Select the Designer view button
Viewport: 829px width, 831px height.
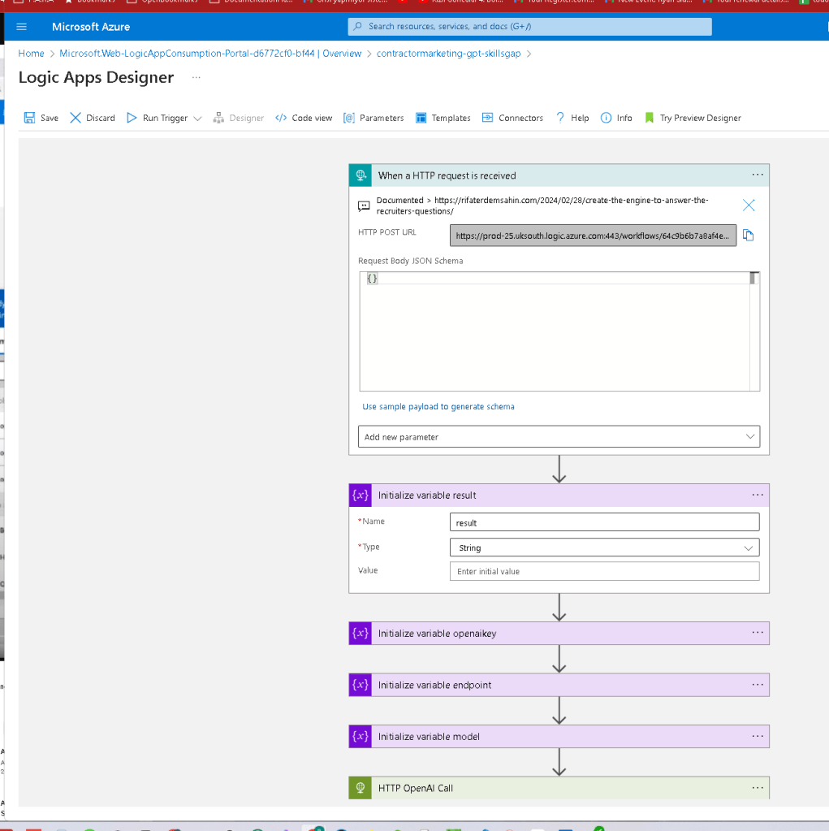(x=239, y=118)
